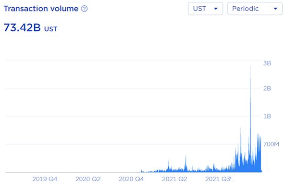Image resolution: width=284 pixels, height=184 pixels.
Task: Click the 700M y-axis label
Action: (x=271, y=144)
